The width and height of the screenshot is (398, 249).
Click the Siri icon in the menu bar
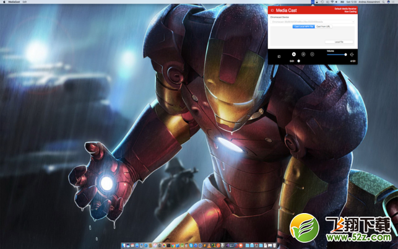coord(388,2)
